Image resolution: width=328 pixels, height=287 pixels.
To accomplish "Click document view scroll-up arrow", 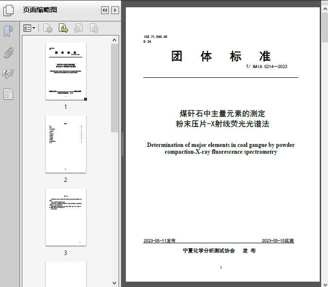I will (x=325, y=9).
